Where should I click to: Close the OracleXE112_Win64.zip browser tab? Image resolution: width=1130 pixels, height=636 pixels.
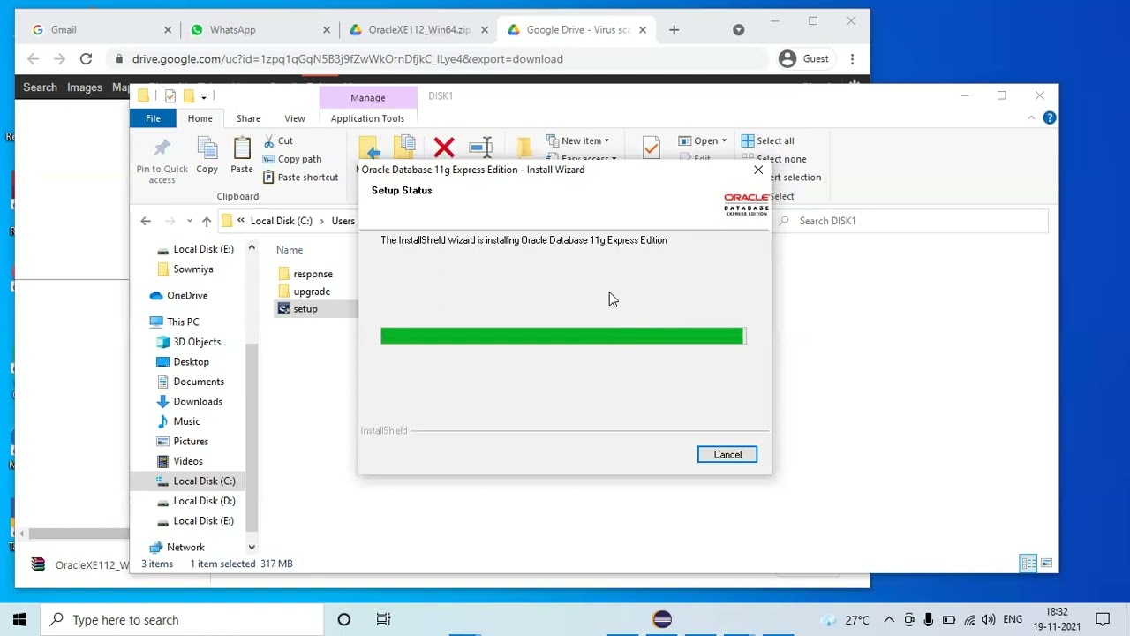[485, 29]
